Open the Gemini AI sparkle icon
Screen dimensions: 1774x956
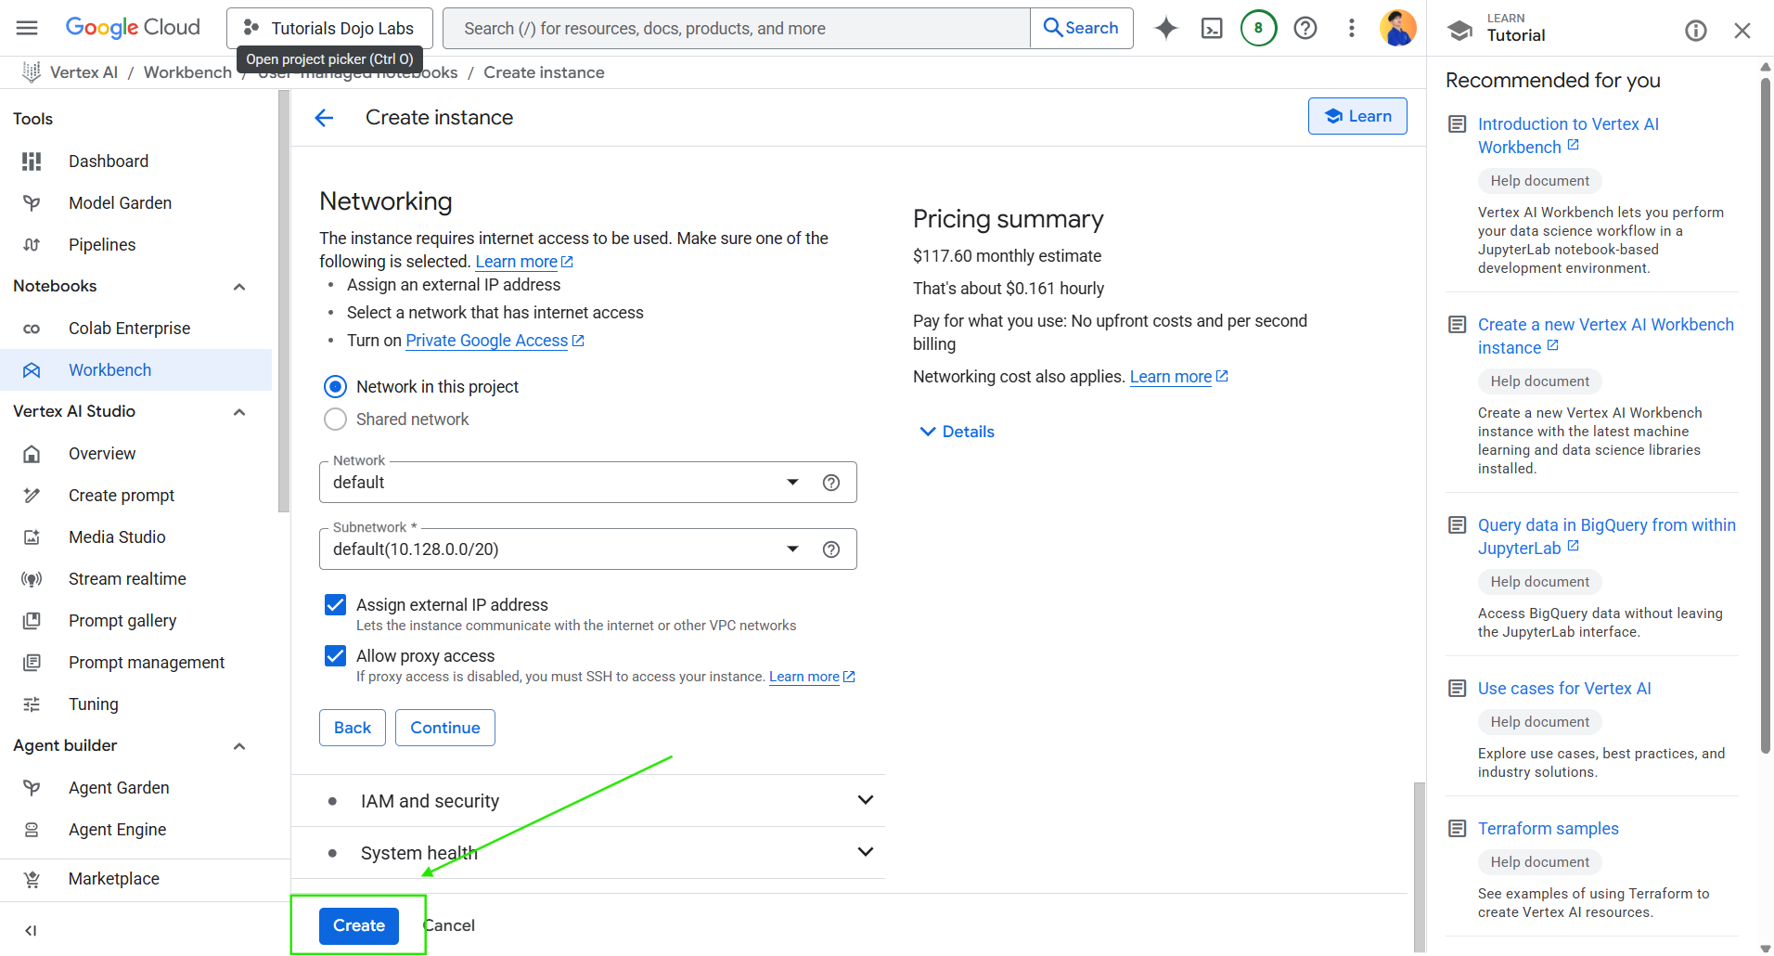click(x=1165, y=28)
